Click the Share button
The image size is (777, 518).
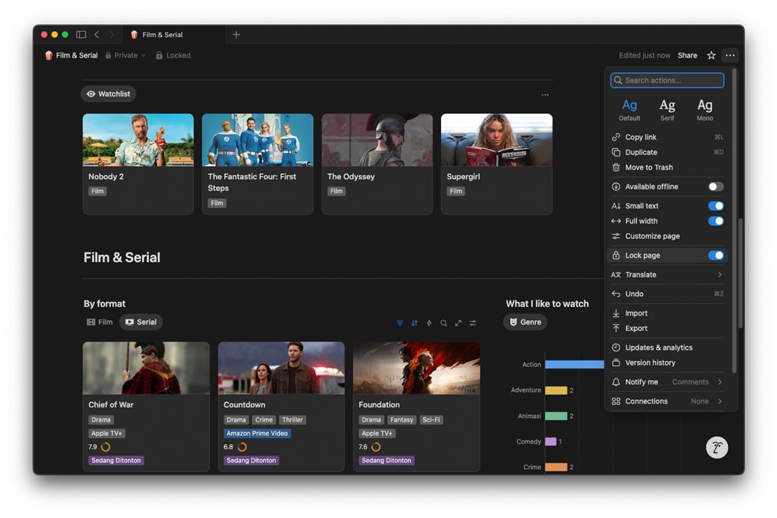coord(687,55)
